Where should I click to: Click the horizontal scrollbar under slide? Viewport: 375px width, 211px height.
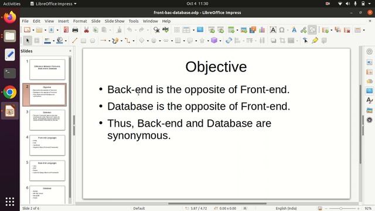click(x=217, y=203)
